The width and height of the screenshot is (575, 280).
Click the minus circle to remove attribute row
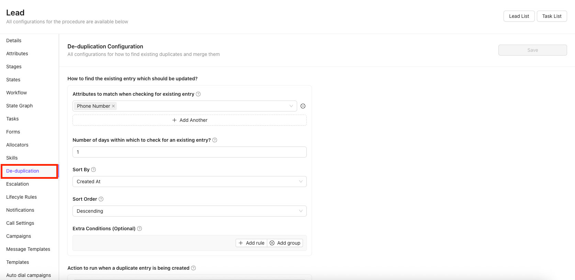click(x=303, y=106)
